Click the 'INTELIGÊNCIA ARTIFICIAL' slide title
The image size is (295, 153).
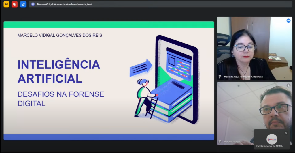coord(59,71)
